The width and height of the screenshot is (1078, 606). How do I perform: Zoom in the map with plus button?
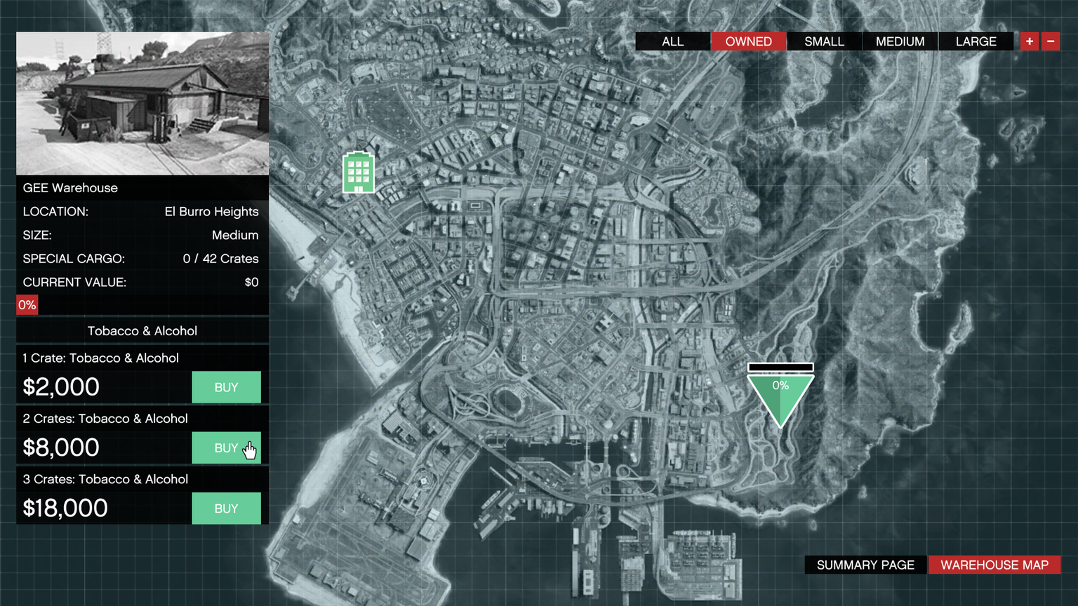[1030, 41]
